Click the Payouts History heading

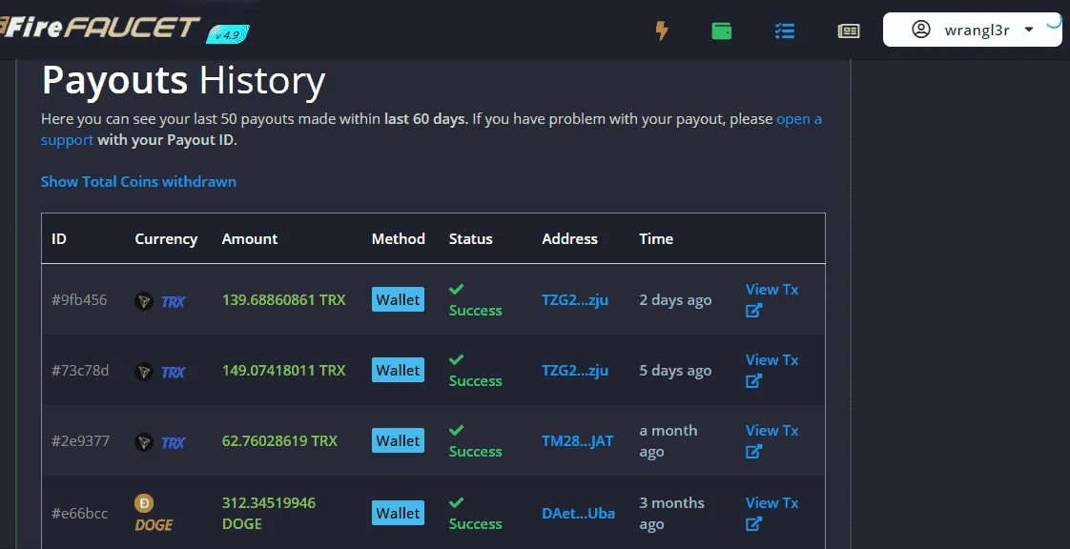click(x=183, y=81)
